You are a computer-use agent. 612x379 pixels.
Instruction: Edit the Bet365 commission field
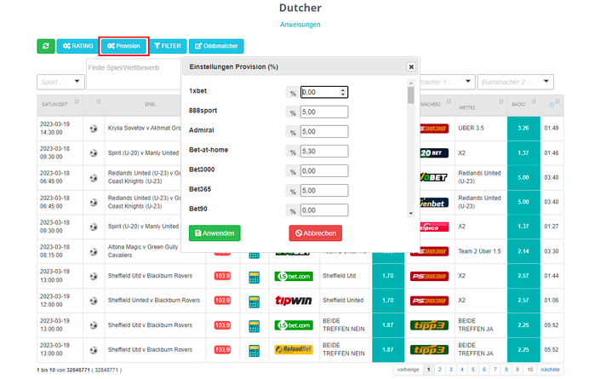click(324, 191)
